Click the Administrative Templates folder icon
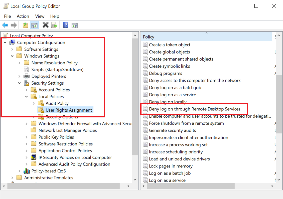Image resolution: width=283 pixels, height=199 pixels. coord(19,177)
